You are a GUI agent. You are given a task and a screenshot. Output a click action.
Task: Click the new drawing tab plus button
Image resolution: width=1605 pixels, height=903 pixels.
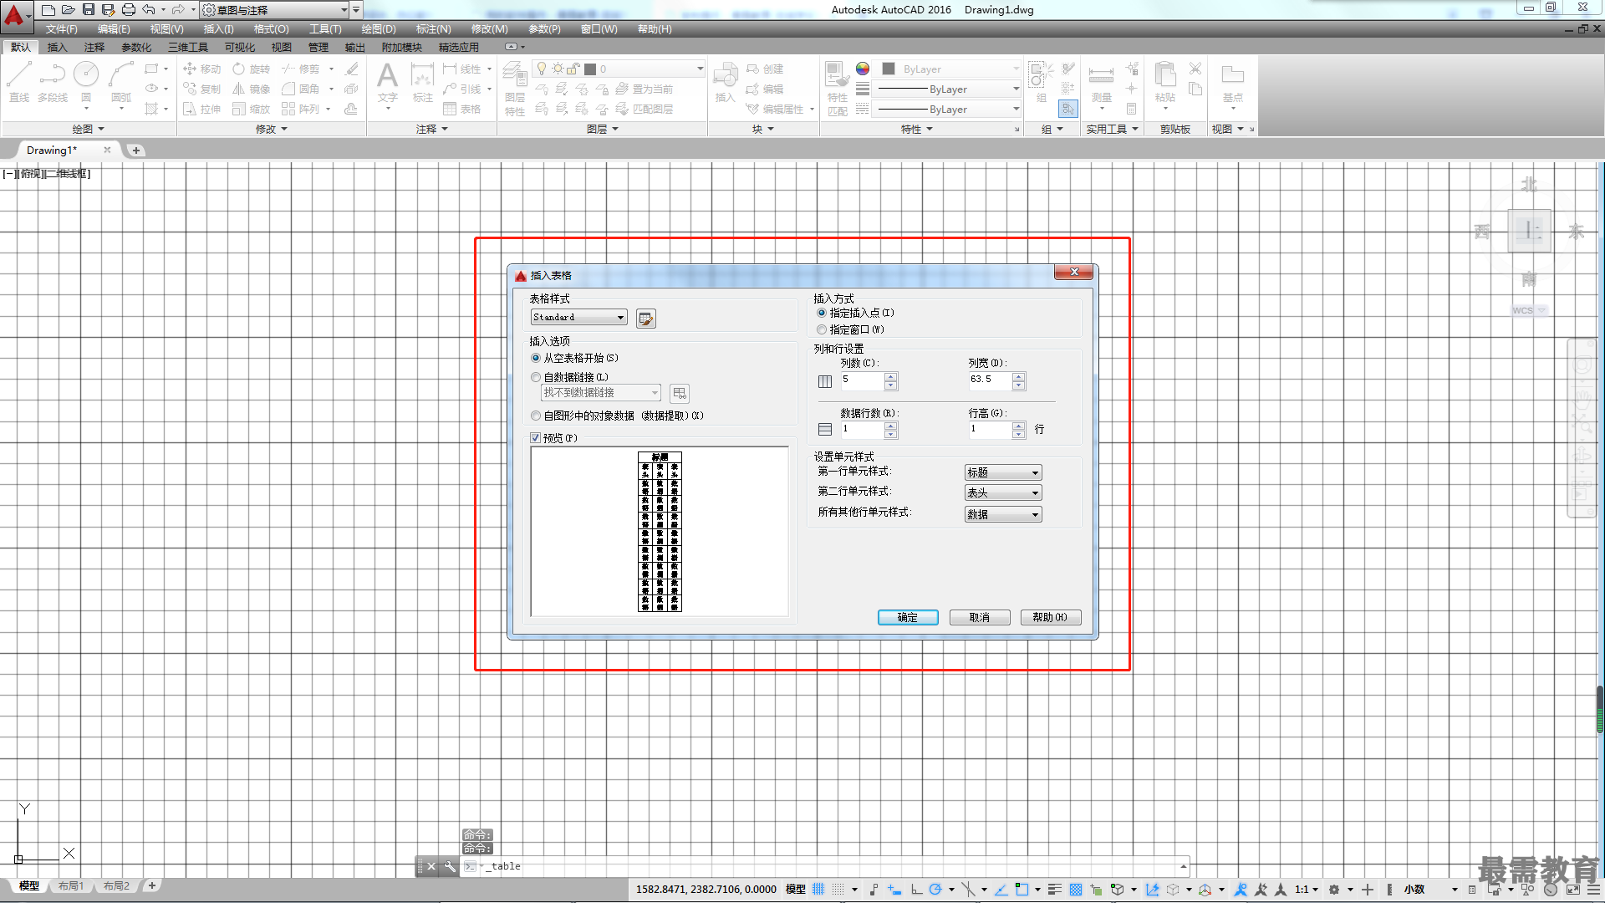click(136, 150)
